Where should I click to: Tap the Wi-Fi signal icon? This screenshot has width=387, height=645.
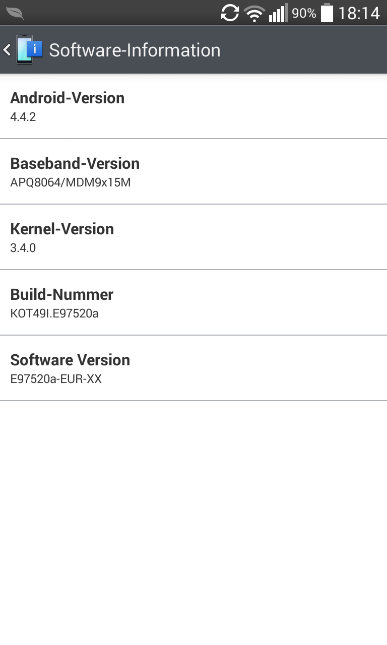pyautogui.click(x=254, y=13)
